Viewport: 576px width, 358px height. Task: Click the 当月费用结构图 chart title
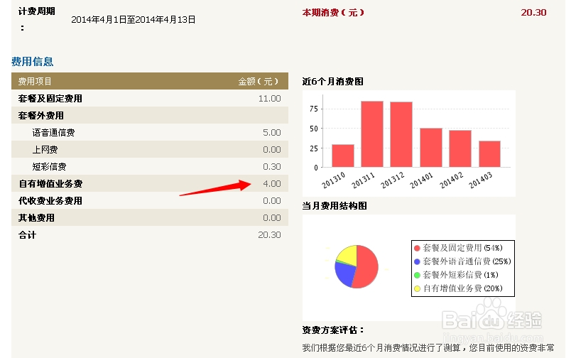tap(335, 206)
